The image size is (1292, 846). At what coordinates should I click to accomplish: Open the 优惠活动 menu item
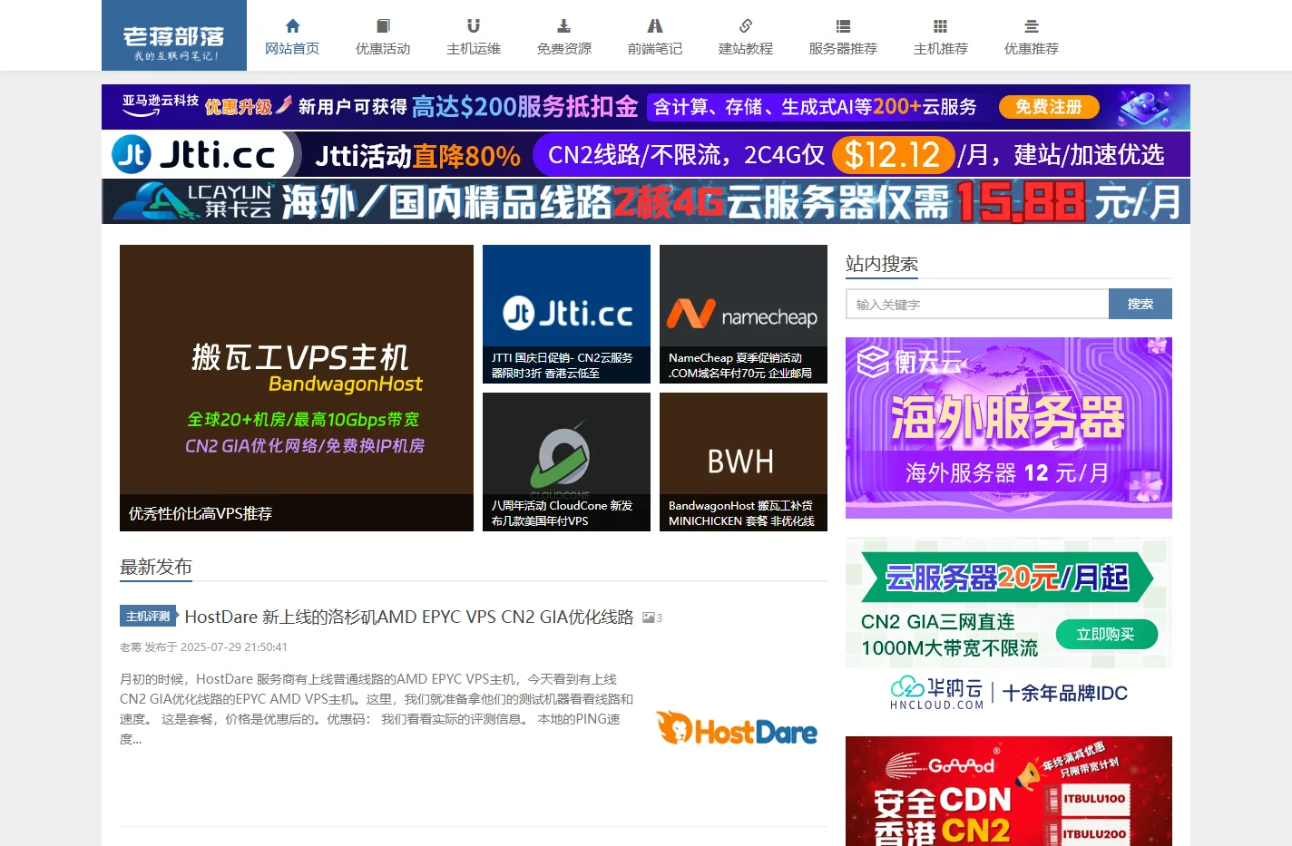[383, 48]
